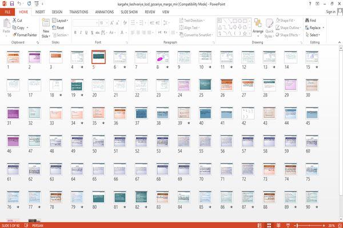This screenshot has height=228, width=343.
Task: Switch to Slide Sorter view in the status bar
Action: [x=269, y=225]
